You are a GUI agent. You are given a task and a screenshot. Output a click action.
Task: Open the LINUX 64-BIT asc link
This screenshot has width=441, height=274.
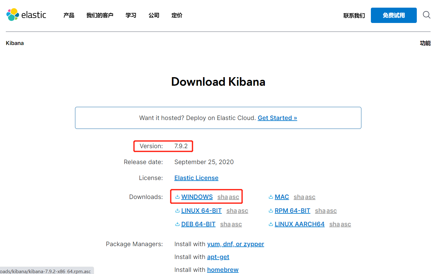(x=243, y=211)
